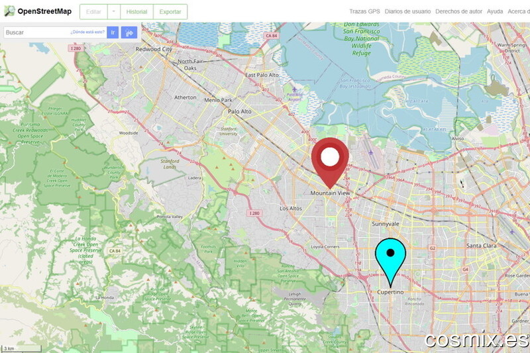Click the Portola Valley map label
Viewport: 530px width, 353px height.
(x=170, y=217)
